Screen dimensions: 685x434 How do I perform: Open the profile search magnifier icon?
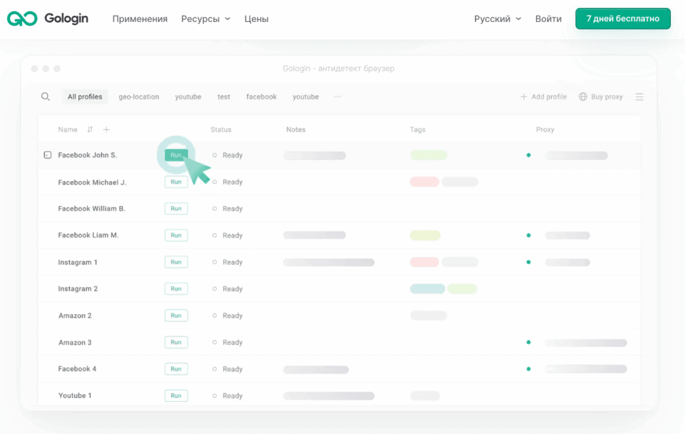coord(45,96)
